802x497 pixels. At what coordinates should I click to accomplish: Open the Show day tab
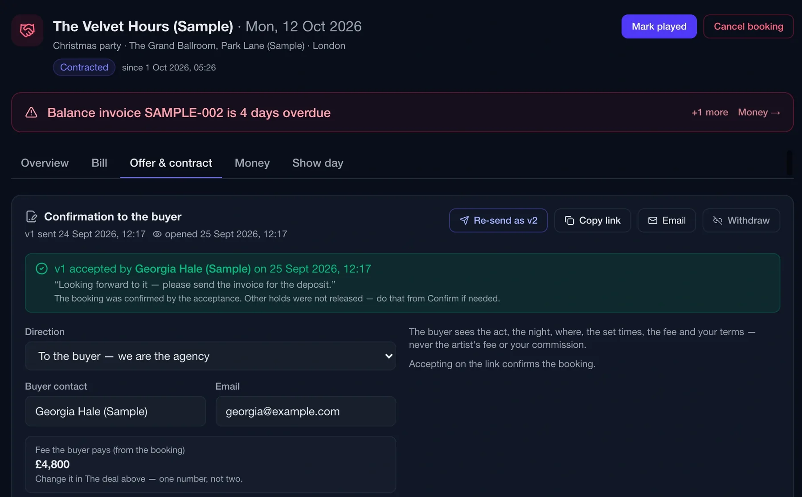(x=318, y=163)
